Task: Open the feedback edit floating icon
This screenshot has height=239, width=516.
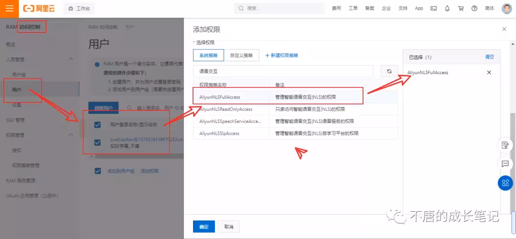Action: (x=505, y=145)
